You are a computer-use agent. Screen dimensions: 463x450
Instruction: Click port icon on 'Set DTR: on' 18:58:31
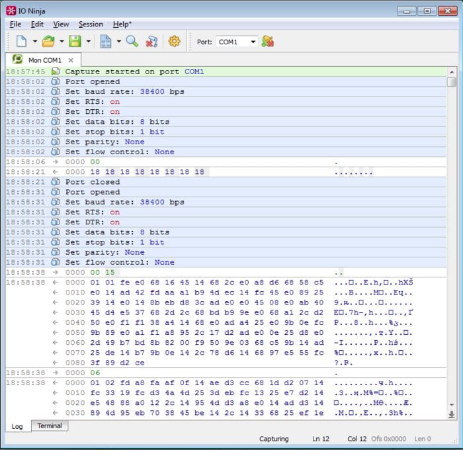56,222
